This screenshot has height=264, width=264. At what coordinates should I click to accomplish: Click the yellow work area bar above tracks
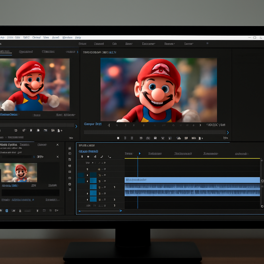(192, 159)
